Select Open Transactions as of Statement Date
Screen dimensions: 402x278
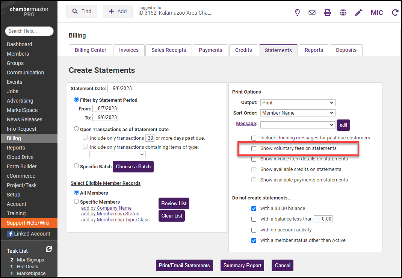[77, 129]
